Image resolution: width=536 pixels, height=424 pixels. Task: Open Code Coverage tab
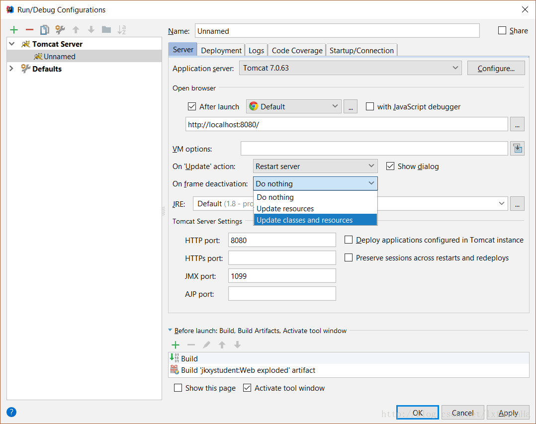coord(297,51)
